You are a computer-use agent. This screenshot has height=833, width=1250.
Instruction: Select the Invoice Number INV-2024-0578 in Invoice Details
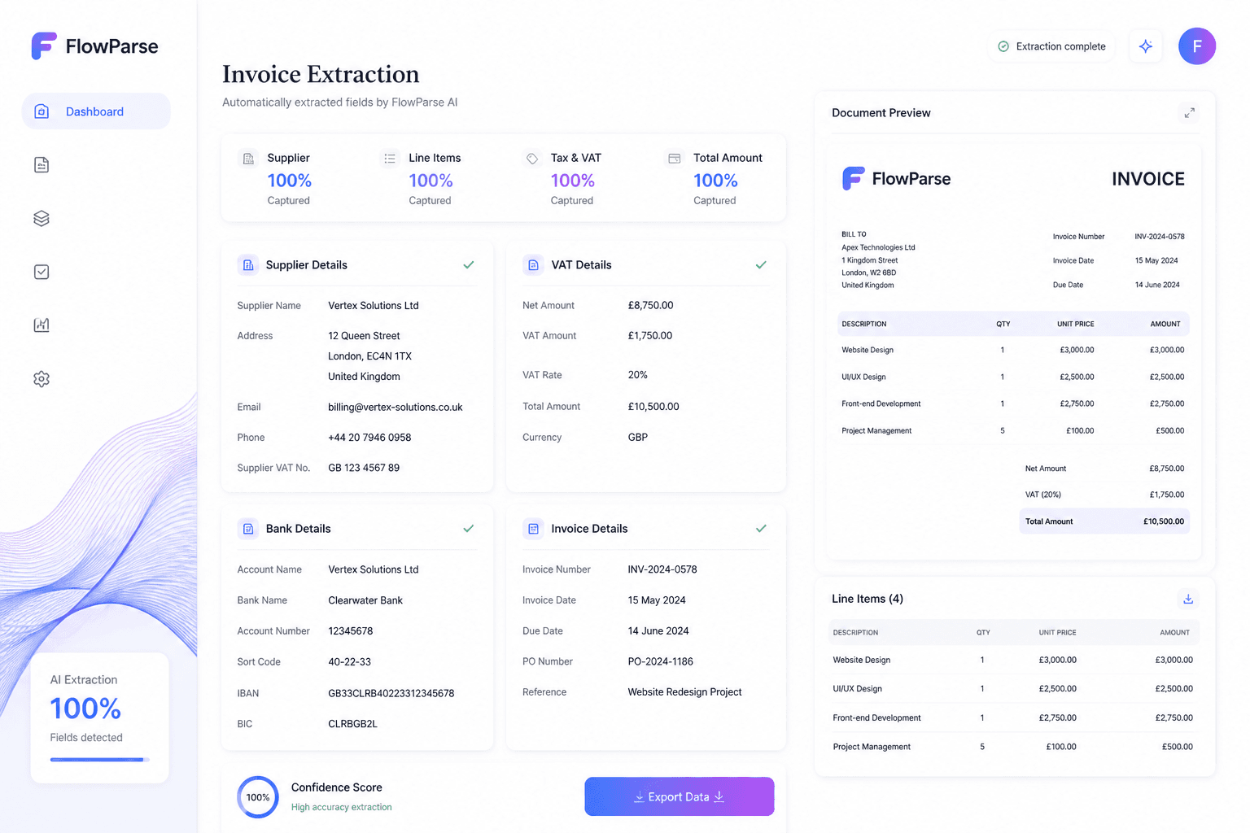click(x=662, y=569)
